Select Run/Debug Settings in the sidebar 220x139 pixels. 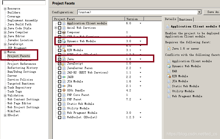coord(22,72)
